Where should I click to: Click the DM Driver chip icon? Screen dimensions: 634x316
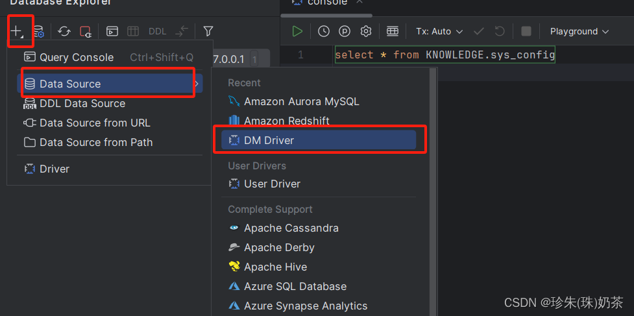click(234, 140)
